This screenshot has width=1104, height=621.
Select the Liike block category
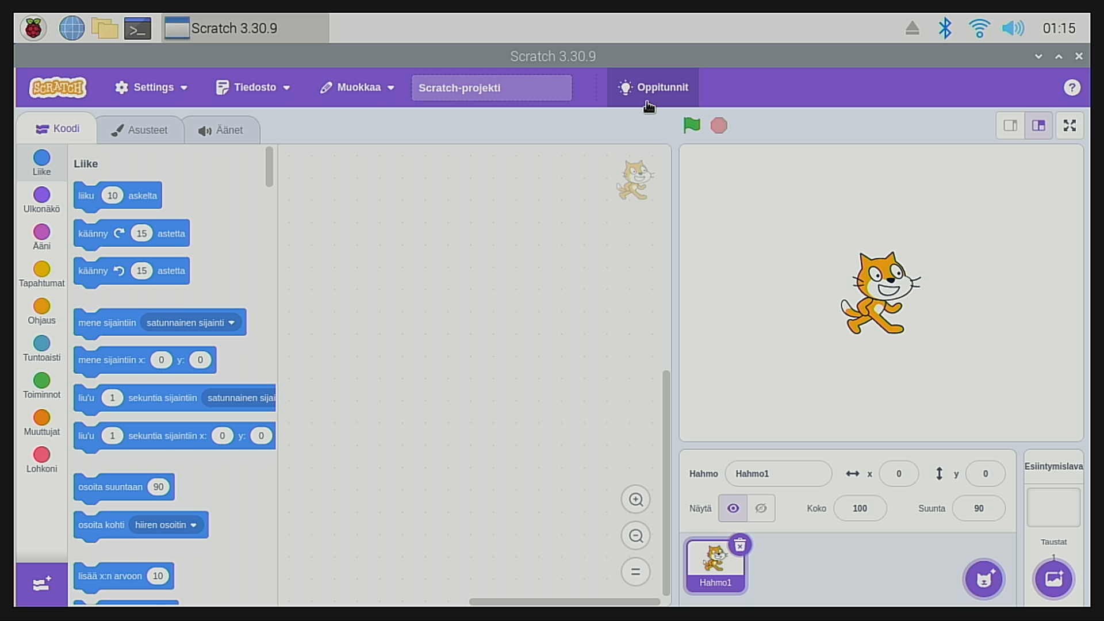41,163
